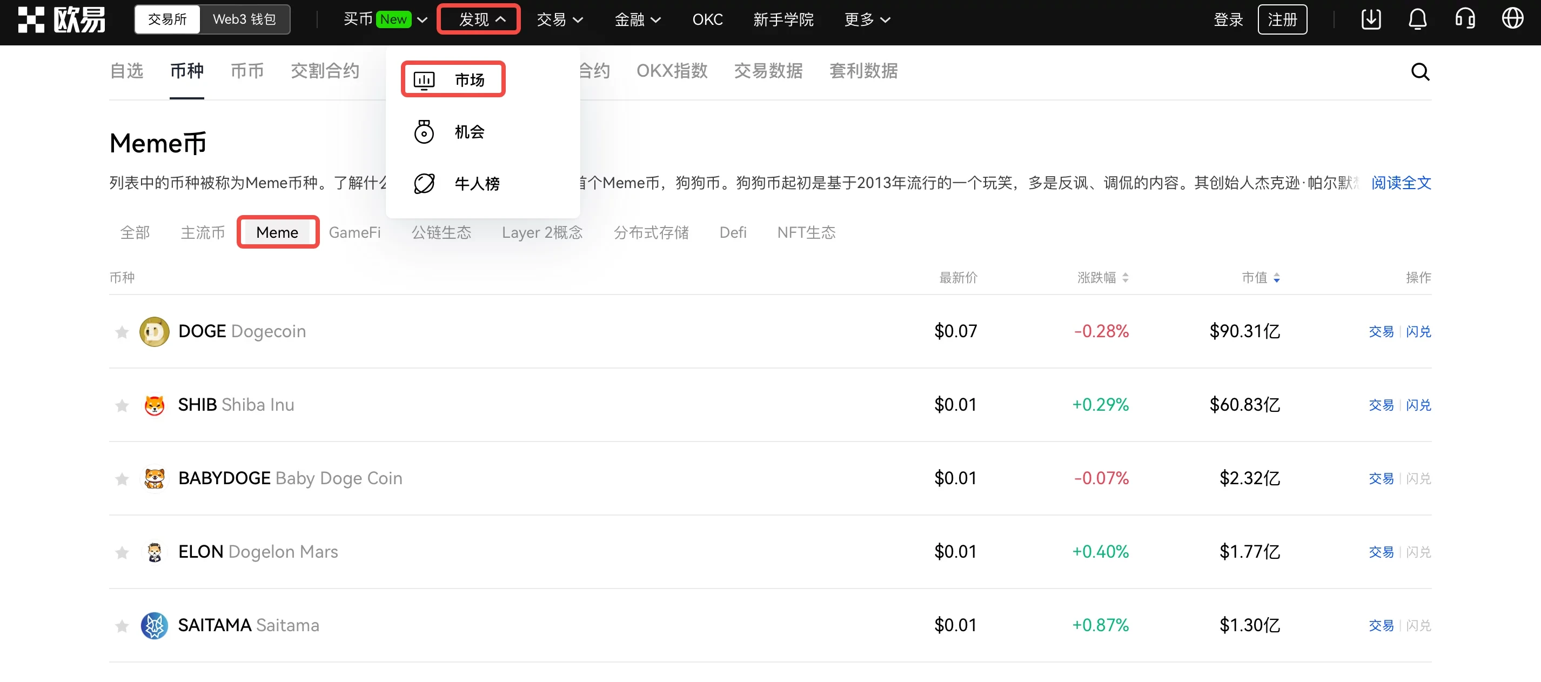Expand the 交易 dropdown
Viewport: 1541px width, 682px height.
pos(559,20)
